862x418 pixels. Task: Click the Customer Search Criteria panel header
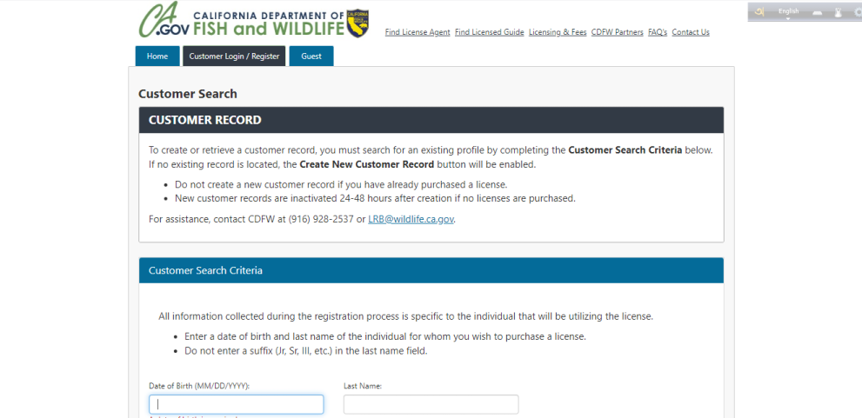pyautogui.click(x=431, y=271)
